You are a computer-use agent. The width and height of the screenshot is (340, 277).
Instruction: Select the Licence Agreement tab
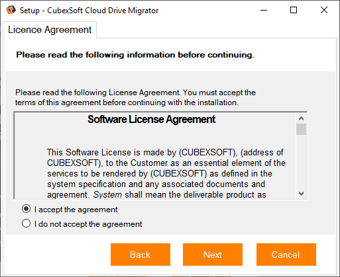coord(50,30)
